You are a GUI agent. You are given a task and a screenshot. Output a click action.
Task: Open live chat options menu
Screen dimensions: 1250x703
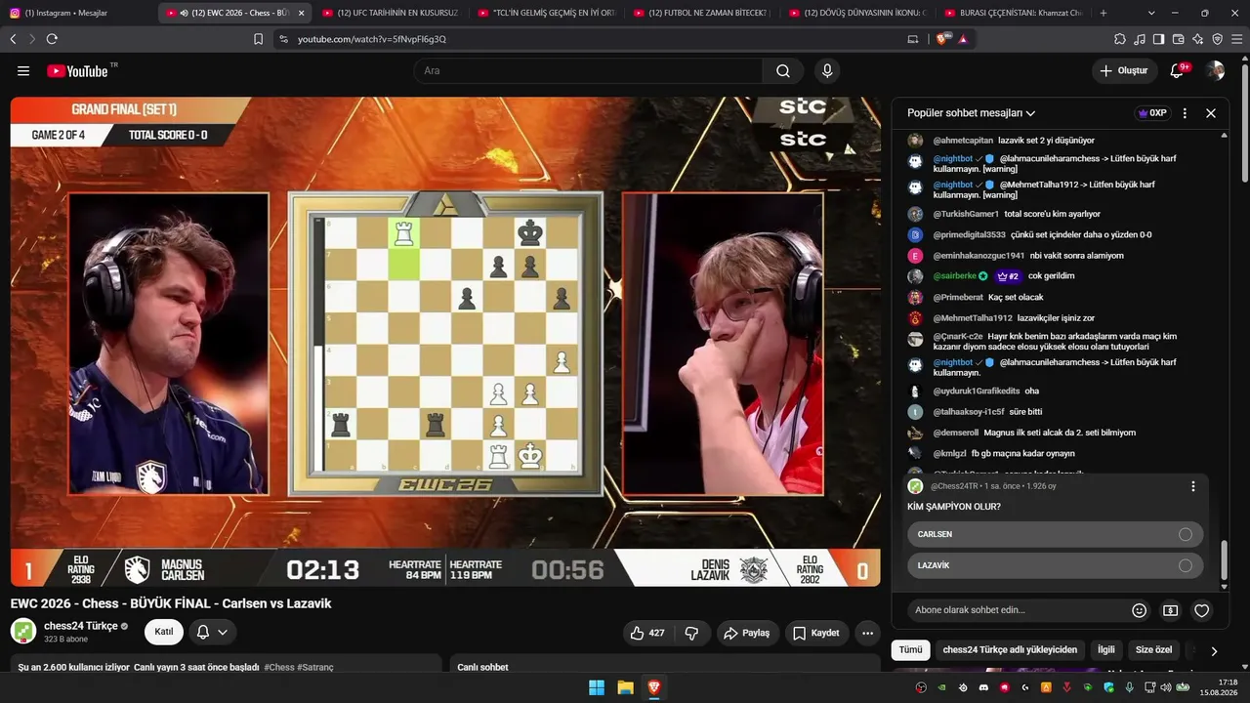coord(1185,113)
